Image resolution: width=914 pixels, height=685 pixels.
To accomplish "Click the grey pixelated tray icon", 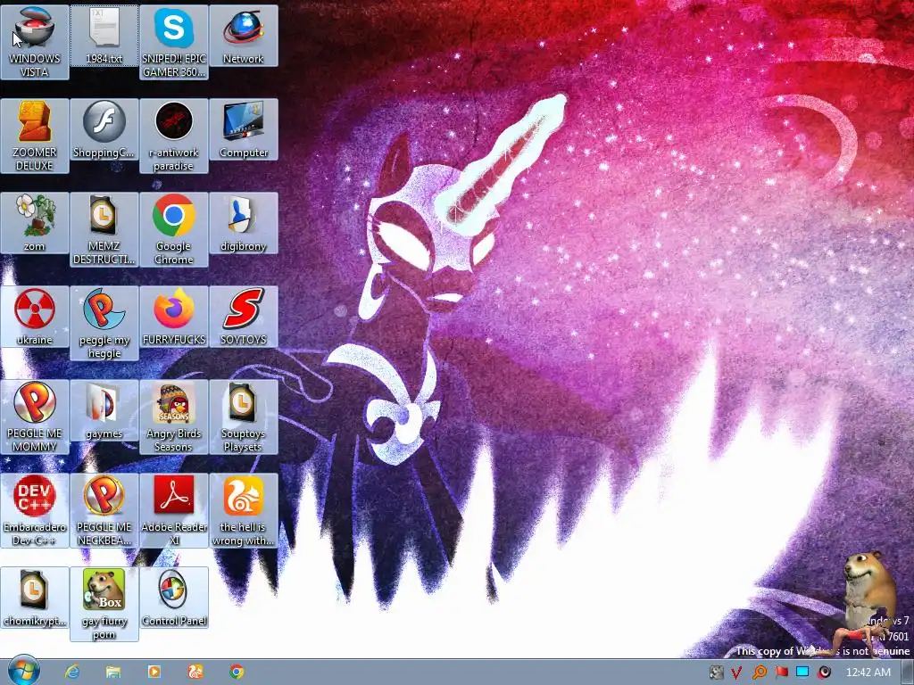I will pos(716,673).
